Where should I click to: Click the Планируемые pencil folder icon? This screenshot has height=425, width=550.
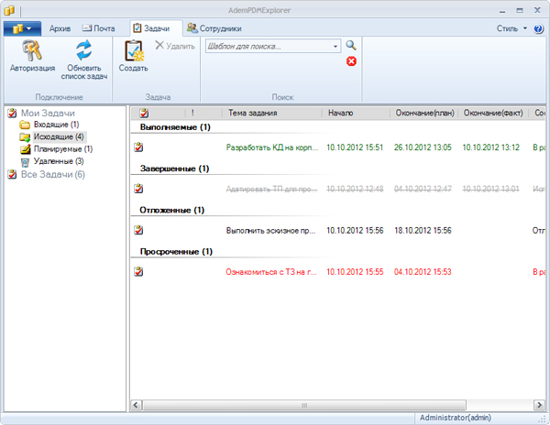coord(26,149)
